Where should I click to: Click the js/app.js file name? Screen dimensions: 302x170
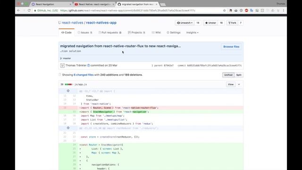(81, 85)
